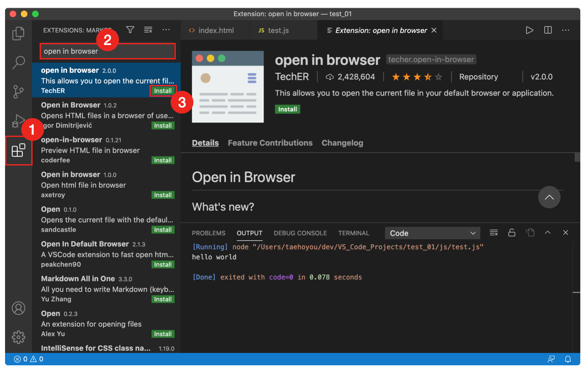Install Open extension by sandcastle
This screenshot has width=584, height=370.
[163, 230]
